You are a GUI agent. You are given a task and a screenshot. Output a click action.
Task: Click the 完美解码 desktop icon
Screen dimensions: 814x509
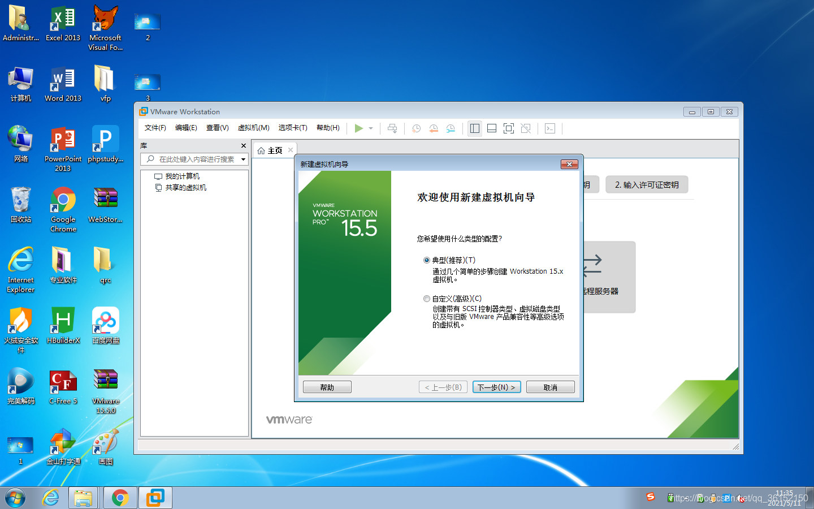coord(20,387)
